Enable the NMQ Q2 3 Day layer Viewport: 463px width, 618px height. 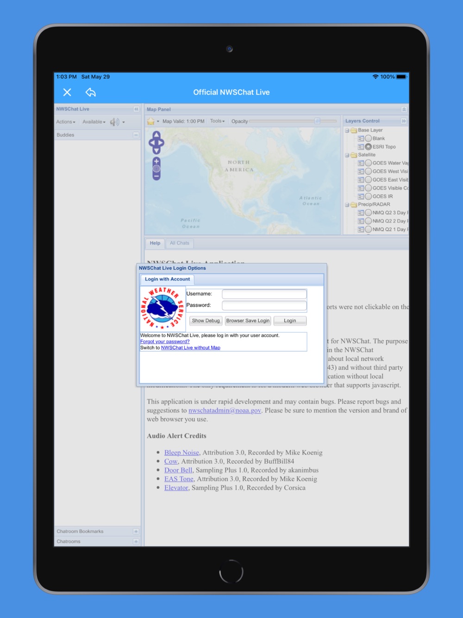(369, 213)
